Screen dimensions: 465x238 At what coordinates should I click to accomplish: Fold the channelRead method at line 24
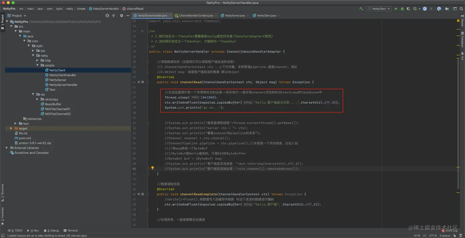click(148, 82)
